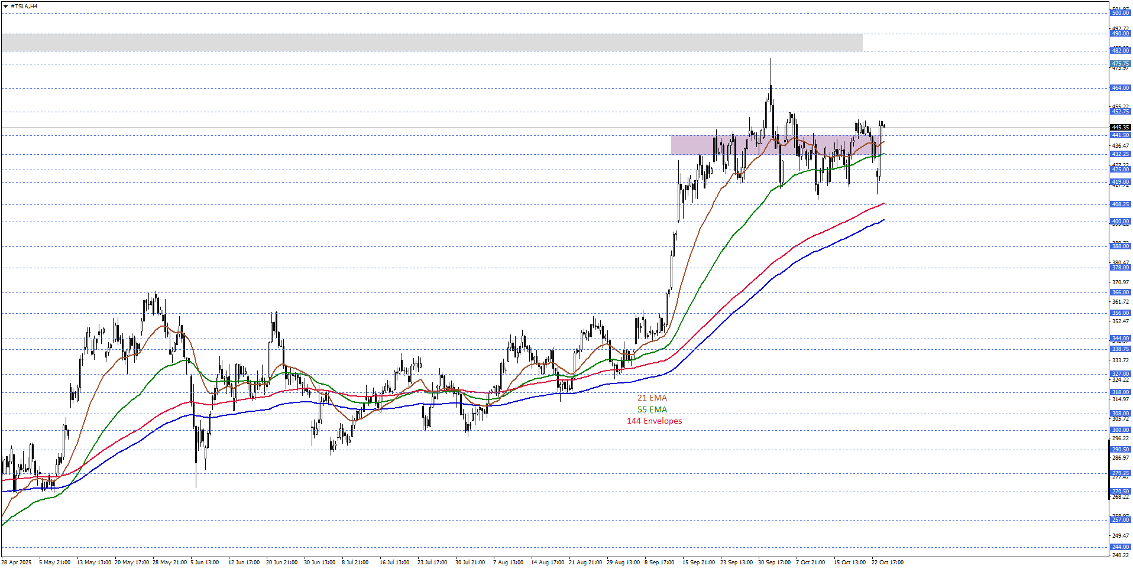Select the 144 Envelopes text label
1133x569 pixels.
pos(654,421)
